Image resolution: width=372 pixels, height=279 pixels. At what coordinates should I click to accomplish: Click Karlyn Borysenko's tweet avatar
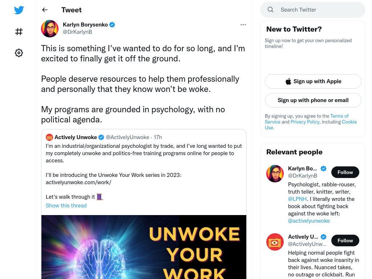point(50,29)
